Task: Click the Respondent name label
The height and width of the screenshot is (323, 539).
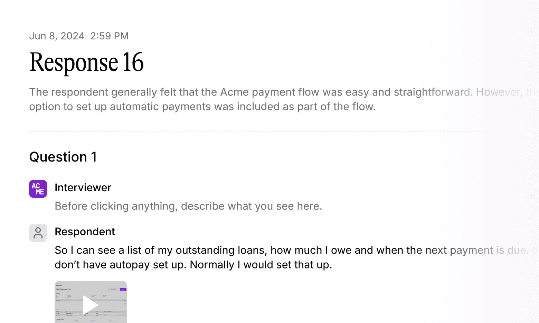Action: [85, 232]
